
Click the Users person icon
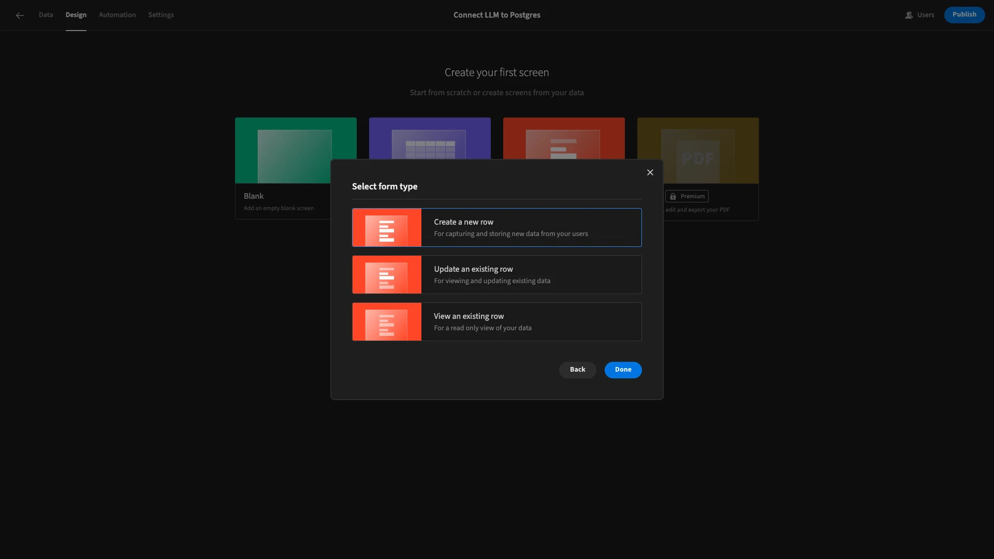[909, 15]
